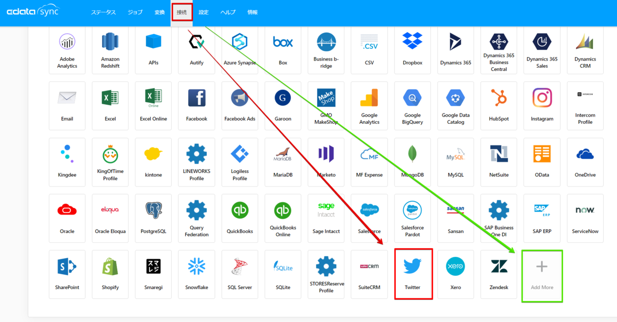Open the MySQL connector tile
The width and height of the screenshot is (617, 322).
coord(456,162)
